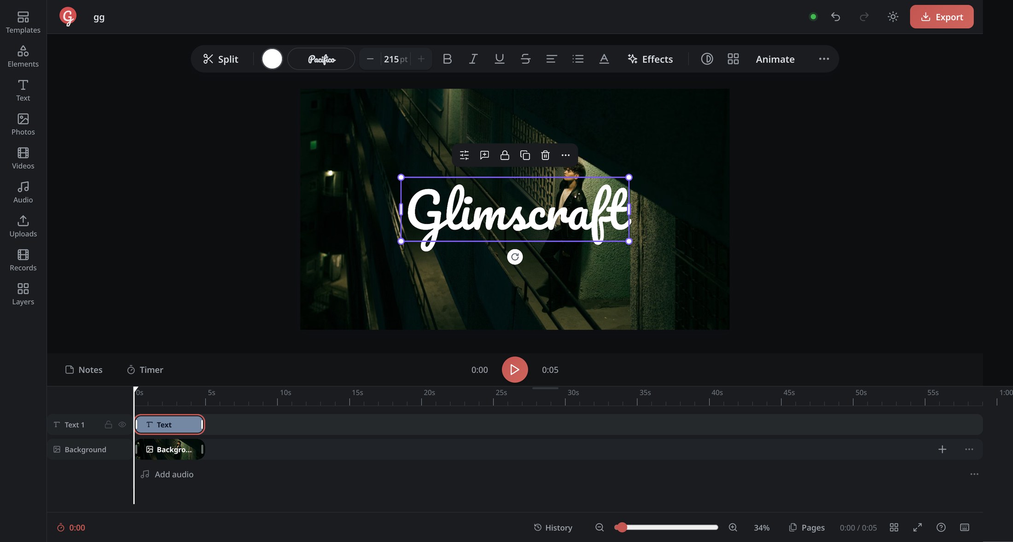This screenshot has width=1013, height=542.
Task: Lock the selected text element
Action: (505, 155)
